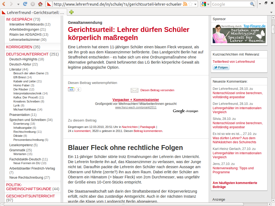Open a new tab with the green plus icon
The image size is (275, 206).
(x=71, y=12)
